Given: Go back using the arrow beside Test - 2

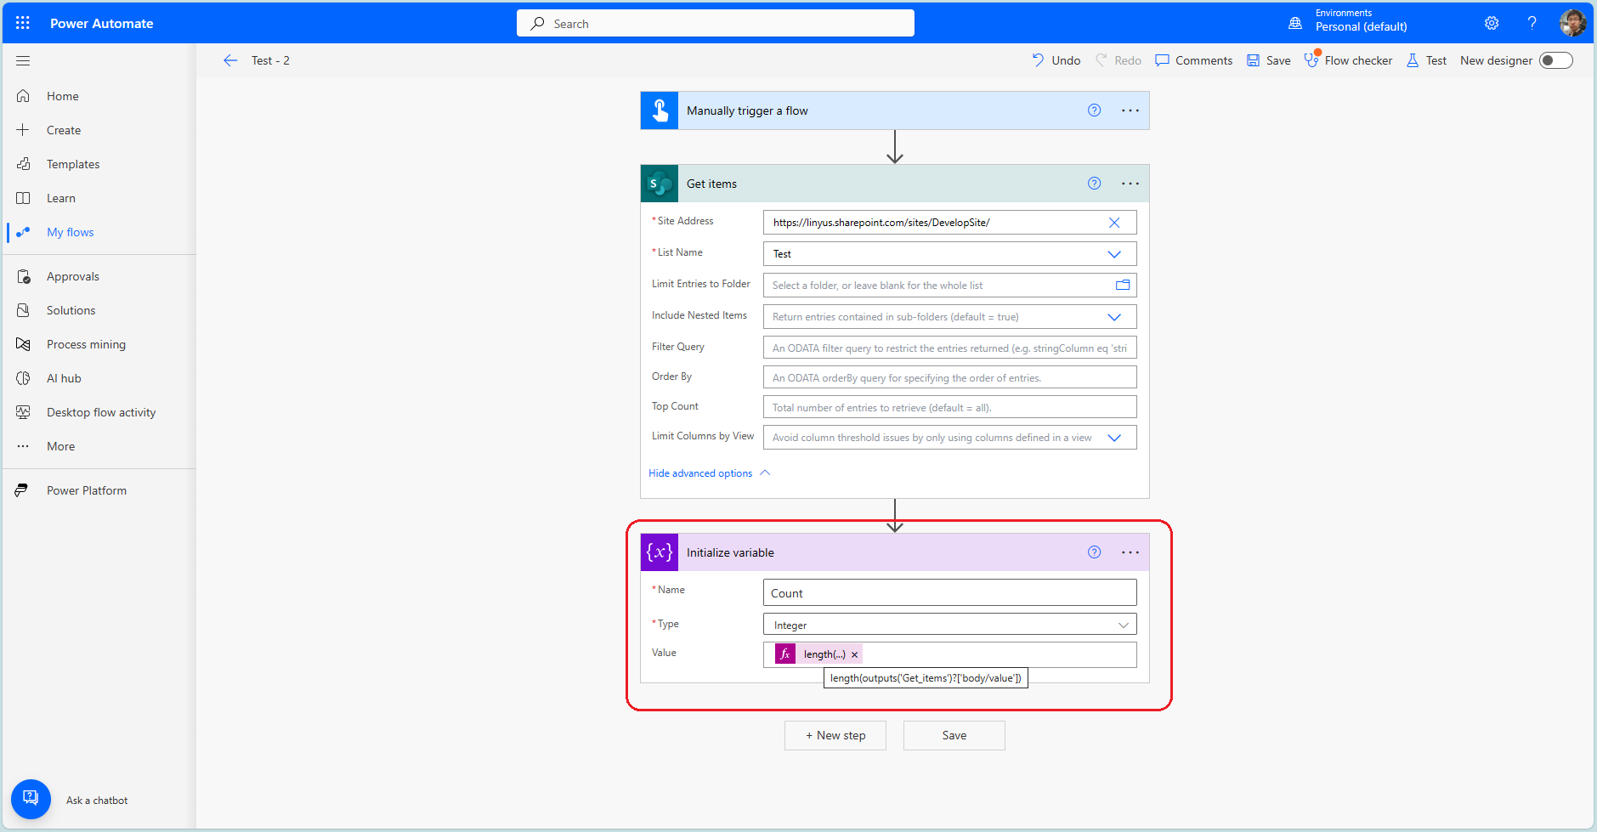Looking at the screenshot, I should (230, 60).
